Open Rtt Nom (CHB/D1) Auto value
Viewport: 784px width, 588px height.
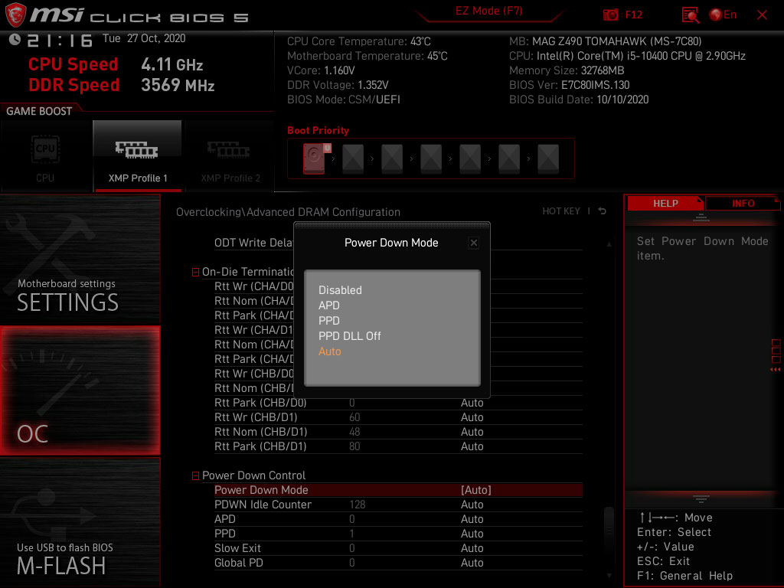[472, 432]
